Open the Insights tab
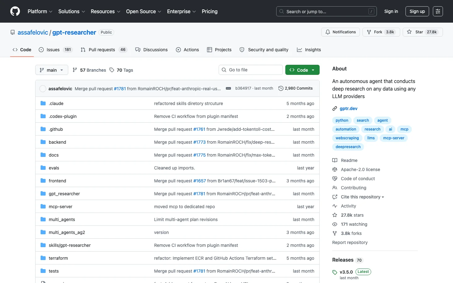Screen dimensions: 453x283 pyautogui.click(x=309, y=50)
